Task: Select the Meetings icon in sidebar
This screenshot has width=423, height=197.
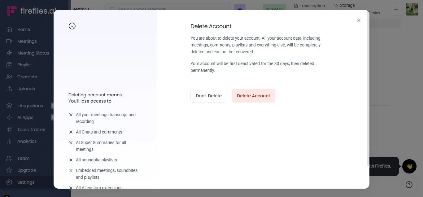Action: coord(27,41)
